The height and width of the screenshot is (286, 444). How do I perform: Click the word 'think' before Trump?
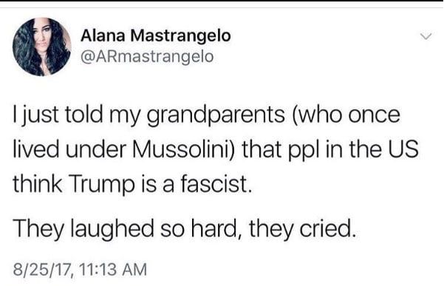tap(38, 183)
